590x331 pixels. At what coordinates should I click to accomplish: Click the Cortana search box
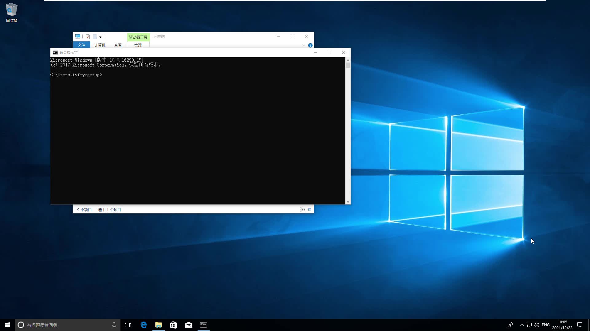[x=68, y=325]
